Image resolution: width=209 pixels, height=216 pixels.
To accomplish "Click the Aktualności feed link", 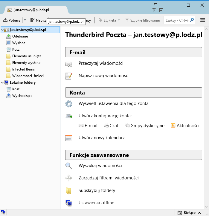I will pos(188,126).
